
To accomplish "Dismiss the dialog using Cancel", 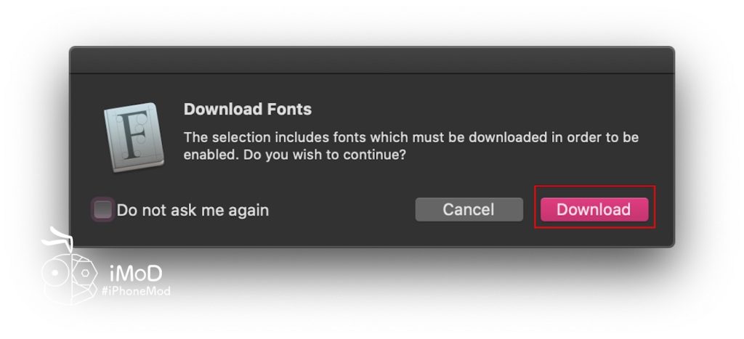I will tap(469, 210).
